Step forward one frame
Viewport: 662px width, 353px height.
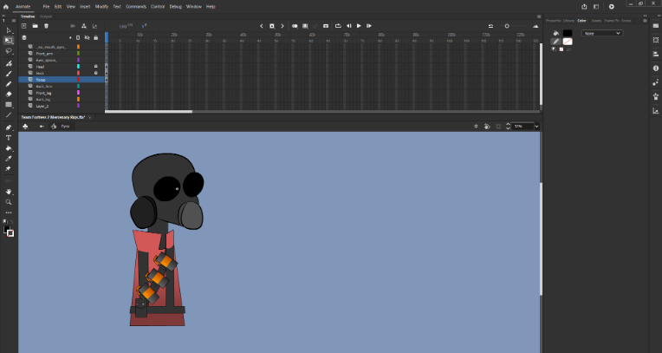(x=369, y=26)
